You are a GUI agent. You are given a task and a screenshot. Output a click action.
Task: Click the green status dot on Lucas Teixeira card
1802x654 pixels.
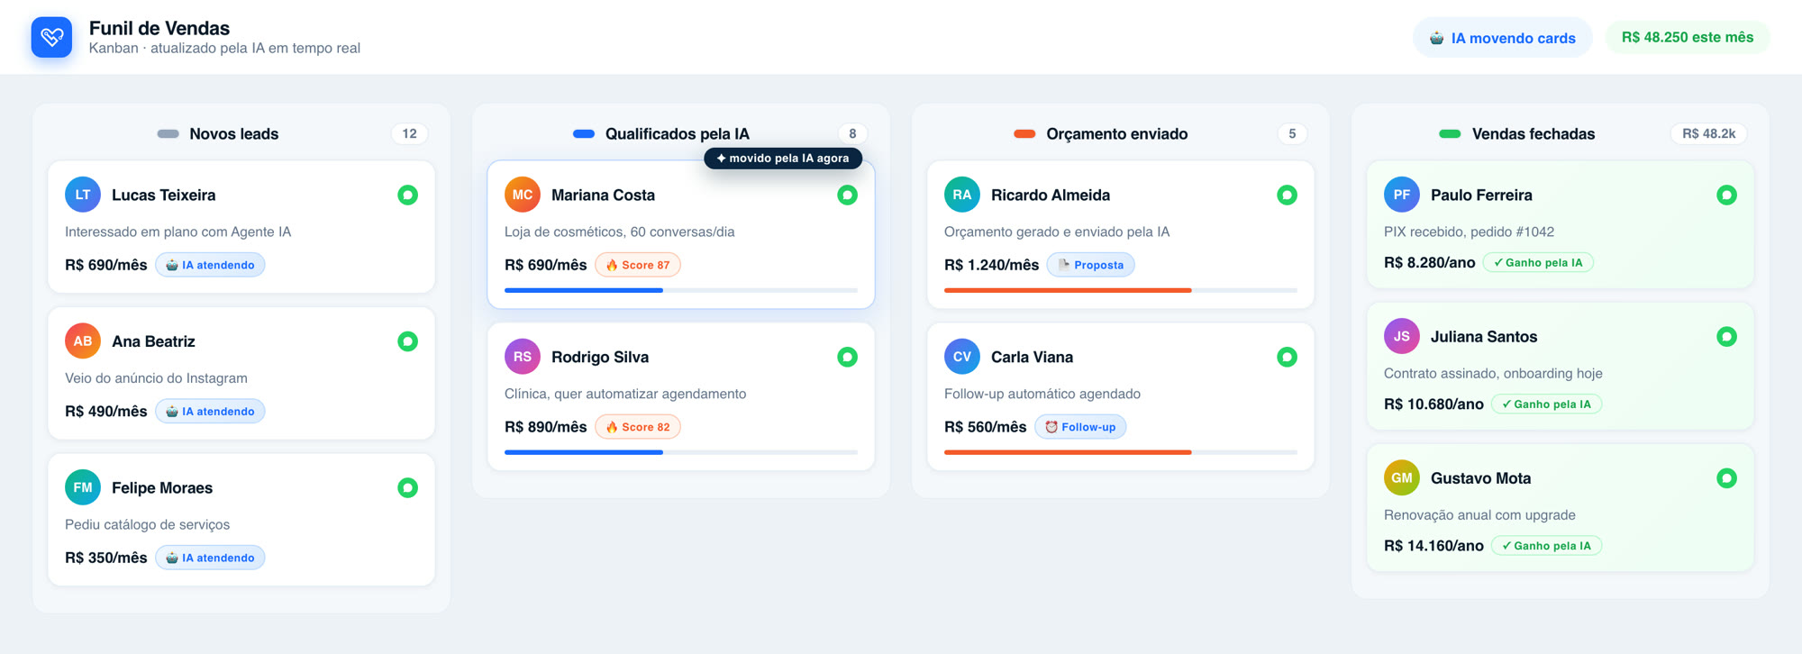[408, 195]
